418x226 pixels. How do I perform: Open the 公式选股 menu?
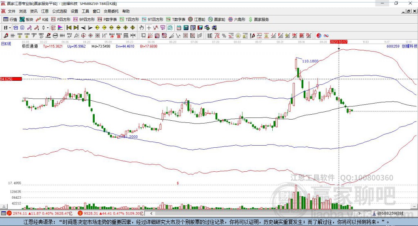60,11
